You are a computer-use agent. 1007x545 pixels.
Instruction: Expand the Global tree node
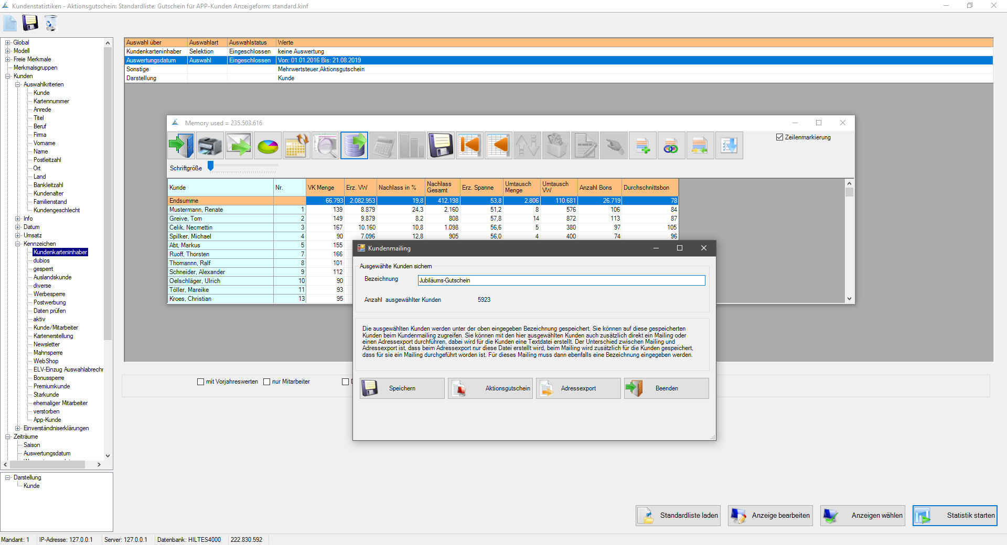point(8,42)
